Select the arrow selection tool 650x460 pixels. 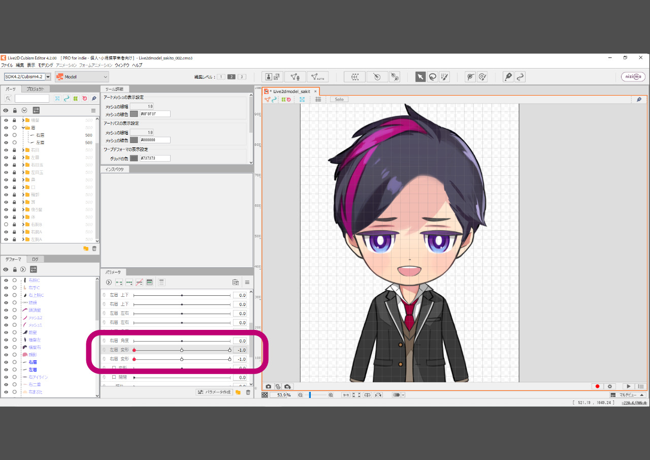(420, 77)
